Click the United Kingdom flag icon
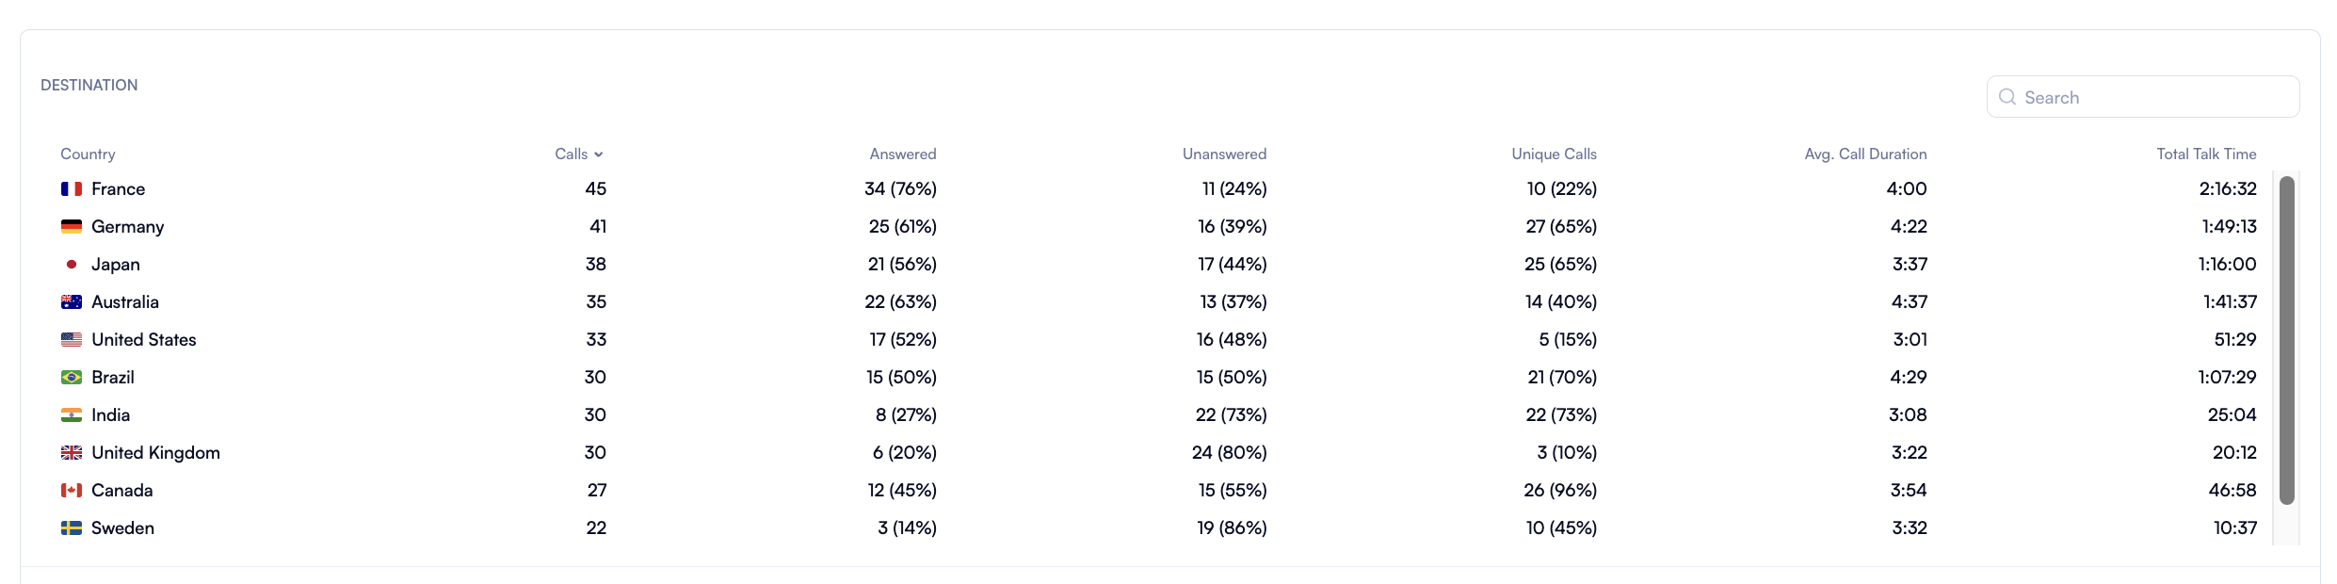 (x=72, y=453)
